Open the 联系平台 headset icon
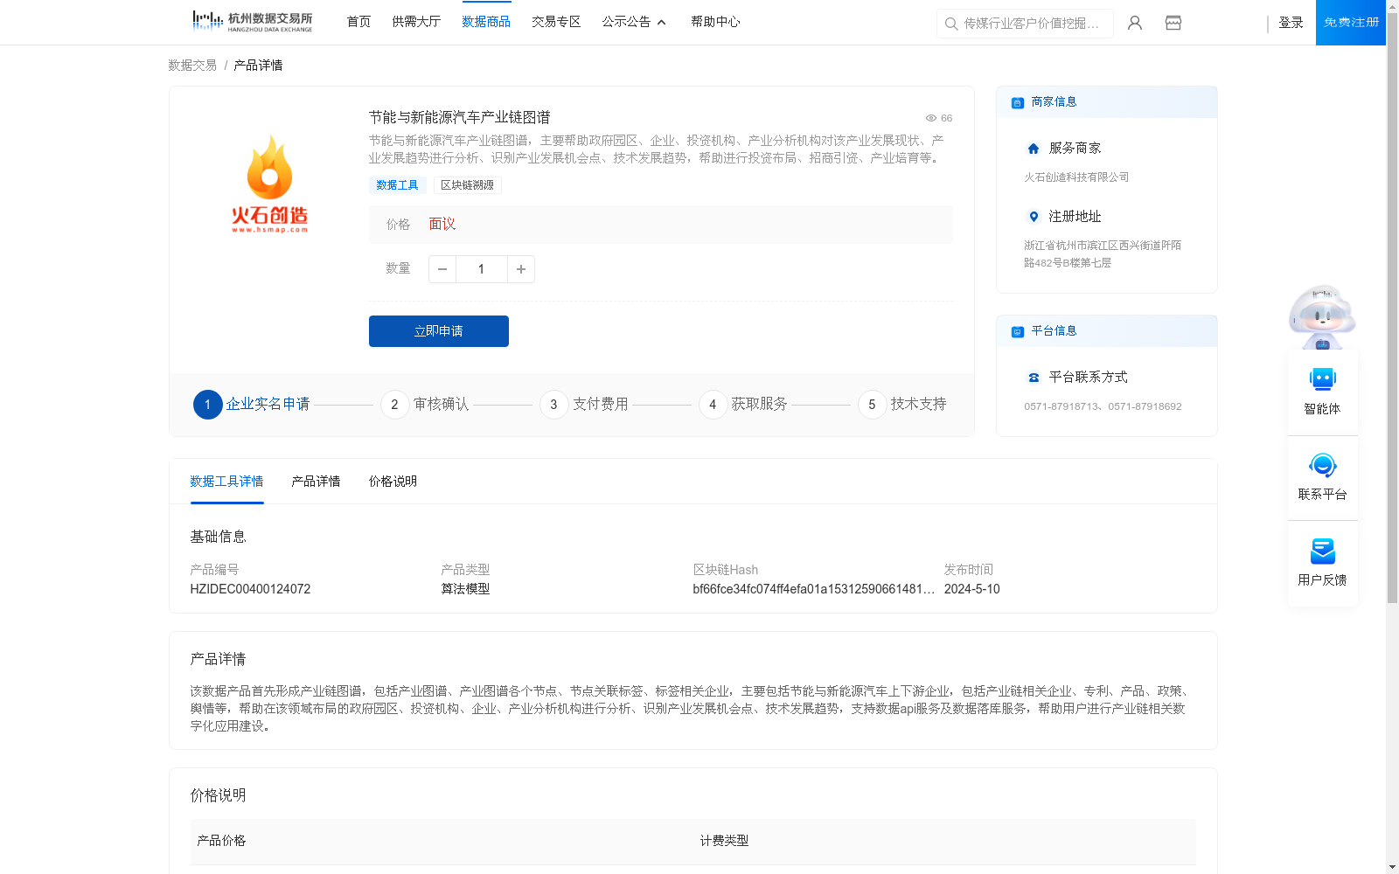 point(1323,465)
